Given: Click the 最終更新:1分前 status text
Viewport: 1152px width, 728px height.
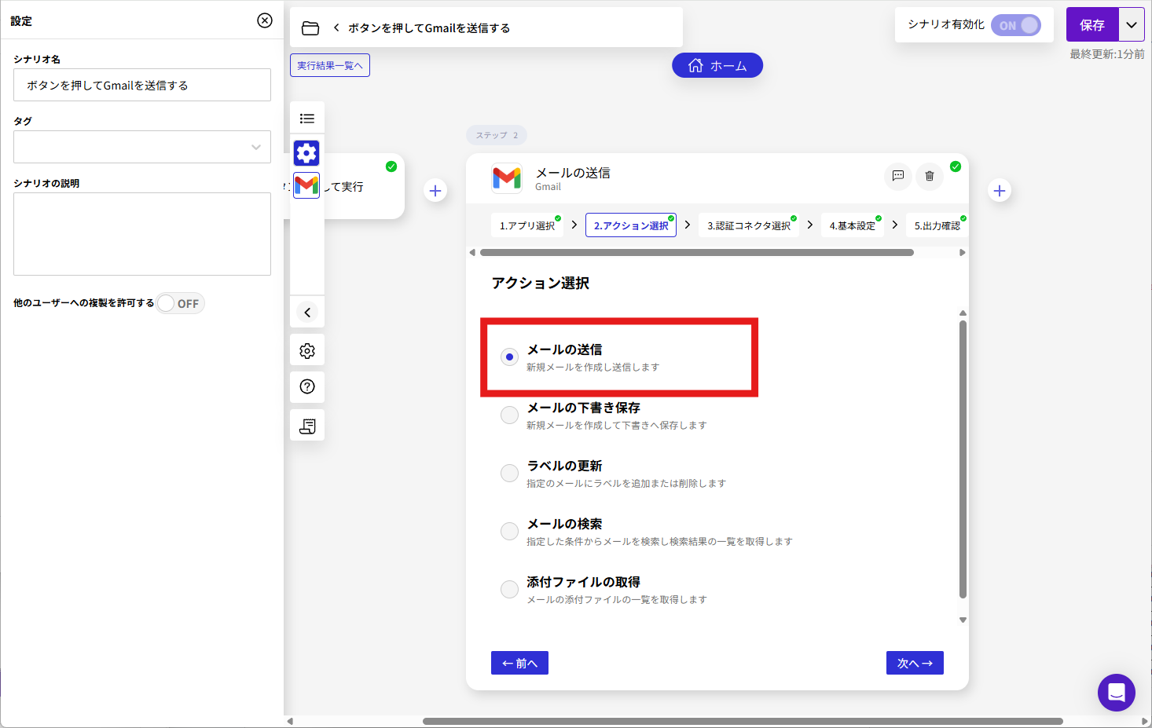Looking at the screenshot, I should [x=1106, y=54].
